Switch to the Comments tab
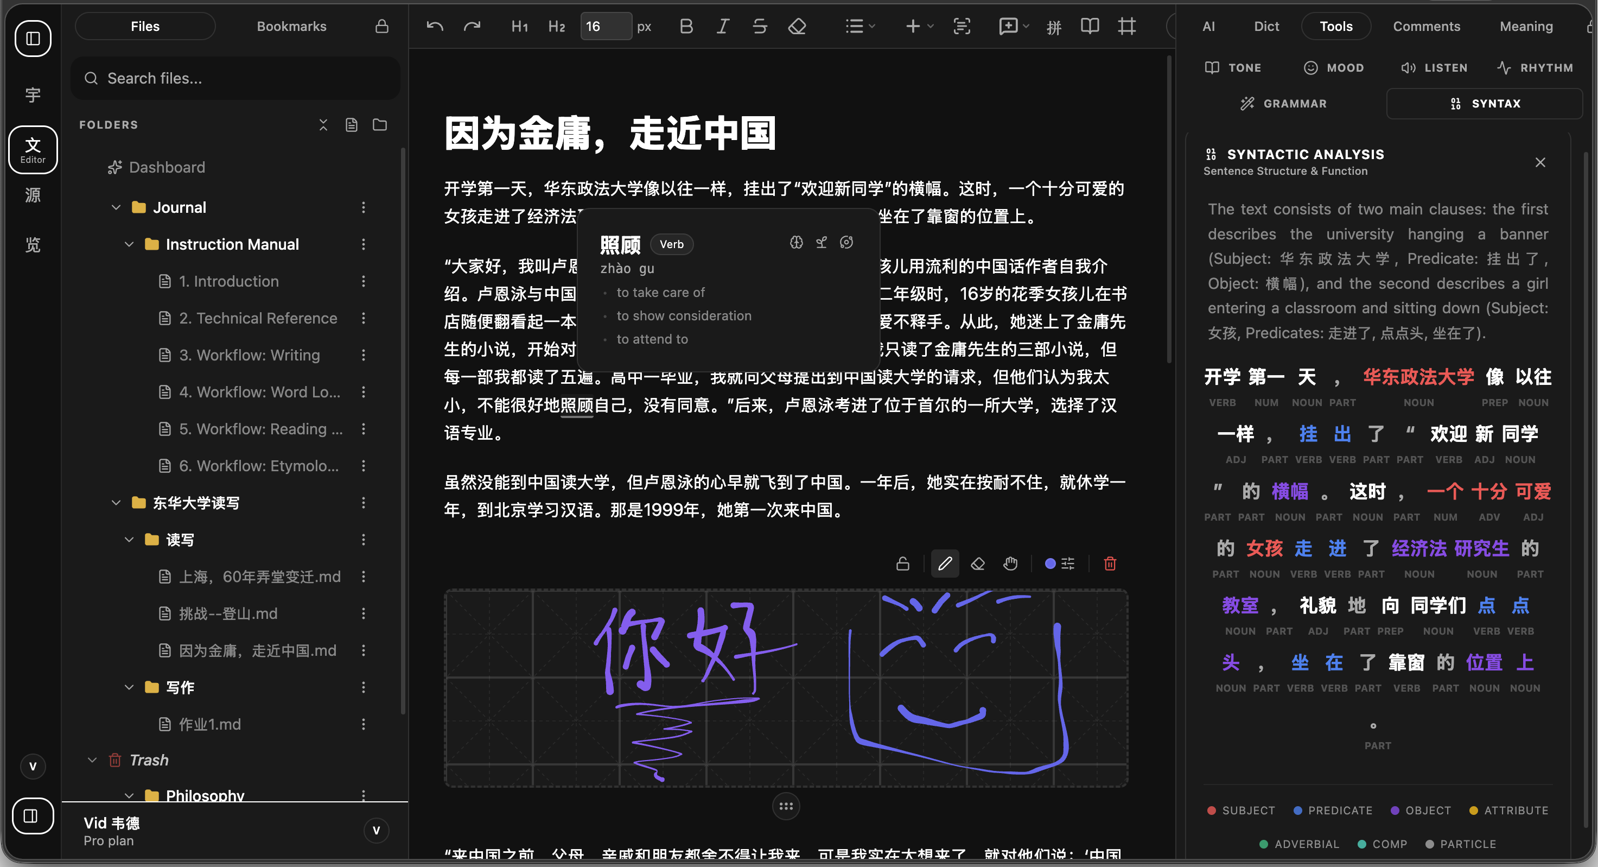Screen dimensions: 1598x867 (1427, 26)
